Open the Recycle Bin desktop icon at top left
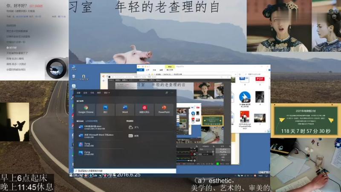Image resolution: width=341 pixels, height=192 pixels. pos(74,77)
